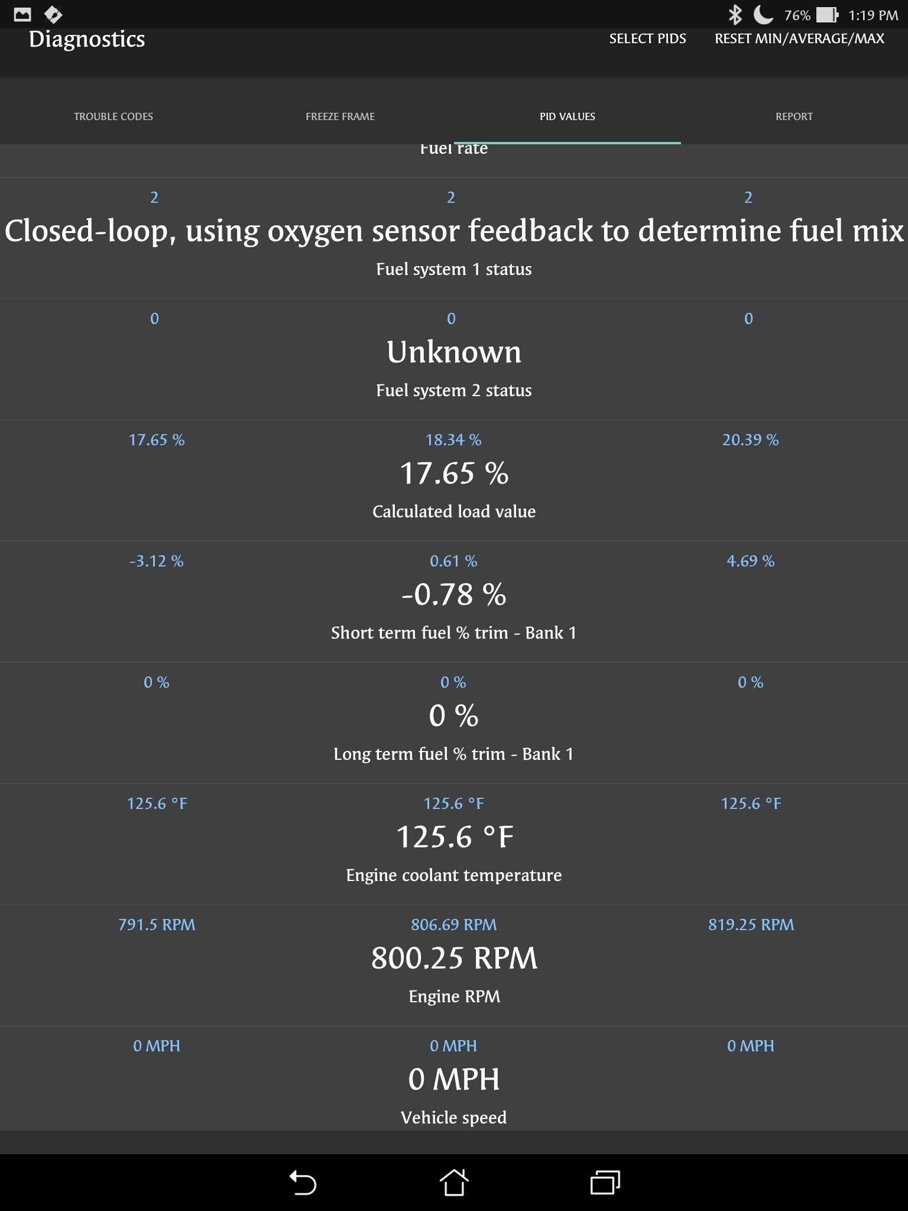908x1211 pixels.
Task: Reset min/average/max values
Action: pos(799,39)
